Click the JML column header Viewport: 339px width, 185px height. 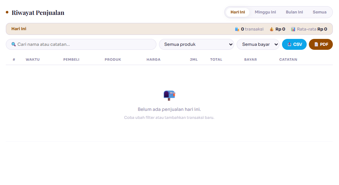point(194,60)
